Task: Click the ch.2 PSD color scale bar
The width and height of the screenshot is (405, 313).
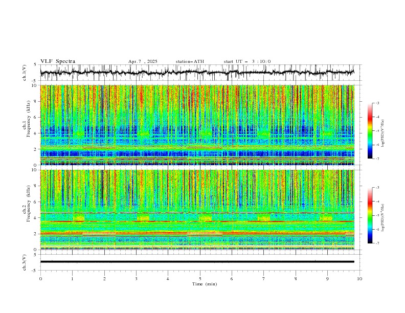Action: pos(370,215)
